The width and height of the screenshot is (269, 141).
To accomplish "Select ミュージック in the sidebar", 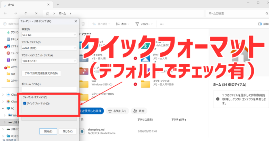I will pos(13,53).
